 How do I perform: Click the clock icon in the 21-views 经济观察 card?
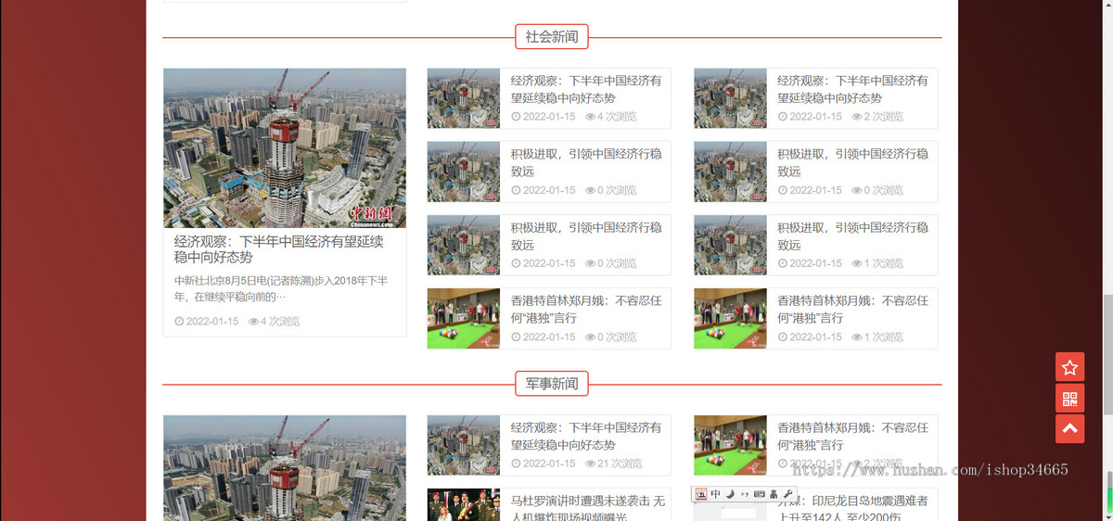(516, 464)
